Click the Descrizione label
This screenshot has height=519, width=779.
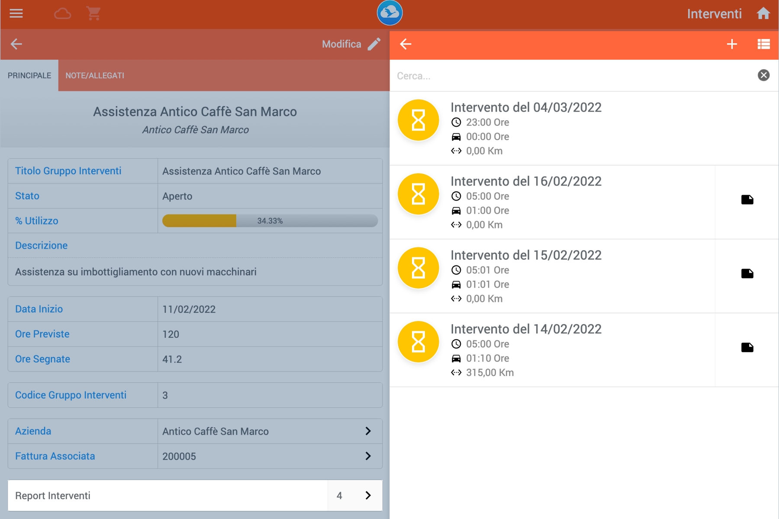(x=41, y=246)
